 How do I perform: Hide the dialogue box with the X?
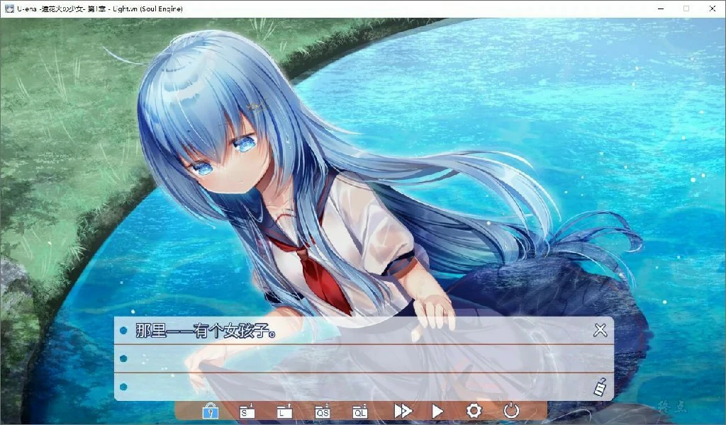click(600, 329)
